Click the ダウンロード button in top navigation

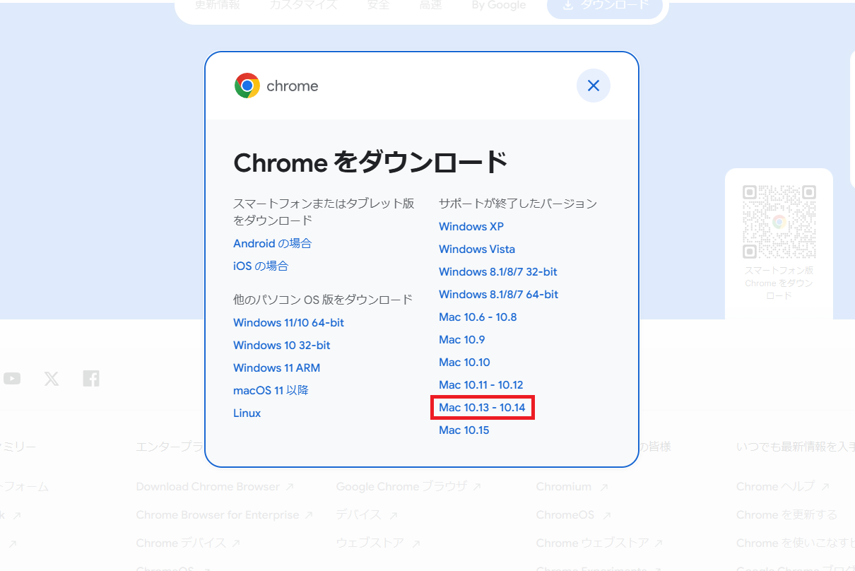[x=605, y=5]
